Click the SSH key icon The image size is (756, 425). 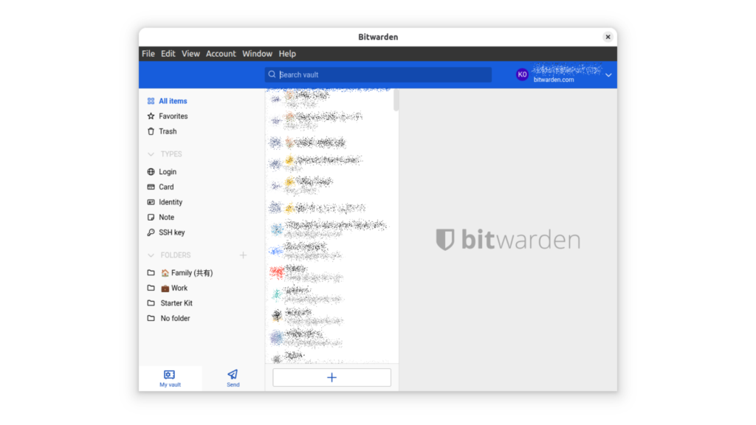click(151, 232)
